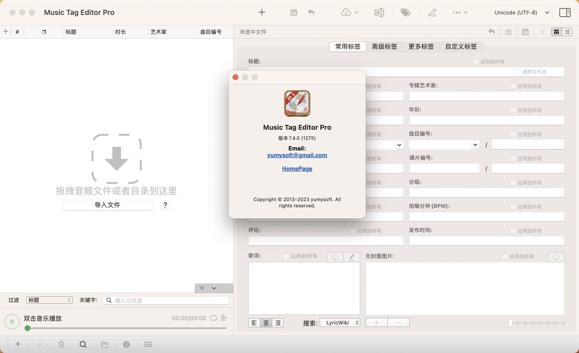Check 应用到所有 for 拍每分钟 (BPM)
This screenshot has width=579, height=353.
click(x=513, y=206)
